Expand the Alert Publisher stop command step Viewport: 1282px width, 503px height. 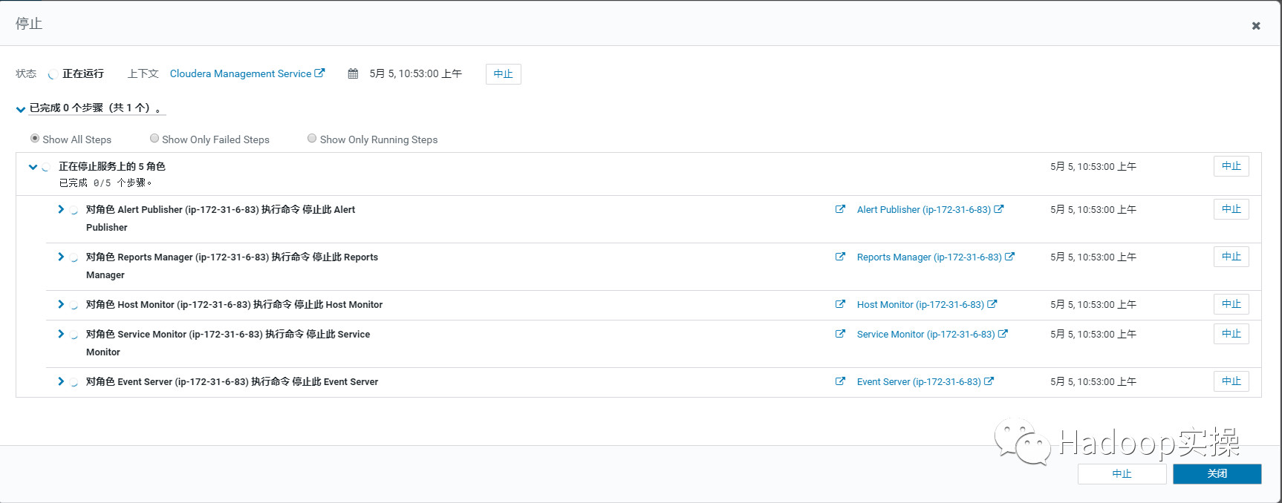coord(61,209)
